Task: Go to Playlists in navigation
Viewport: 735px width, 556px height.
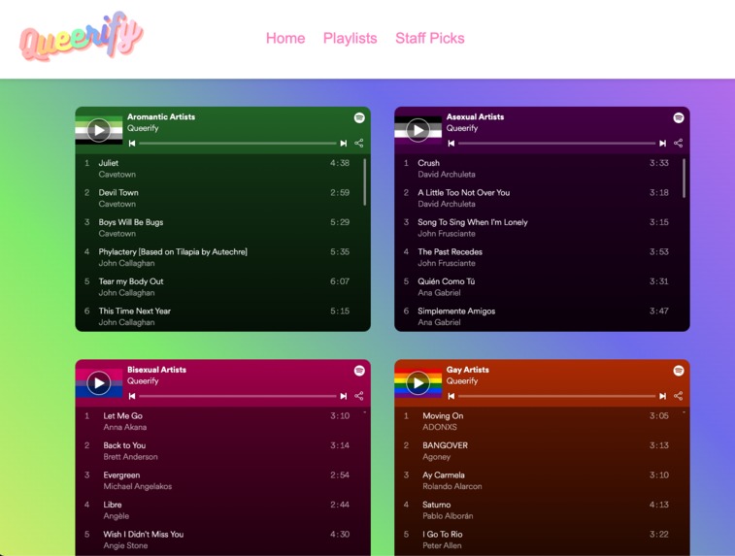Action: (x=351, y=38)
